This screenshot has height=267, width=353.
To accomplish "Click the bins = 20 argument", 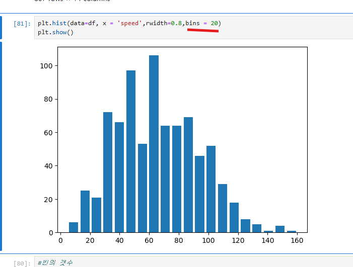I will [202, 23].
